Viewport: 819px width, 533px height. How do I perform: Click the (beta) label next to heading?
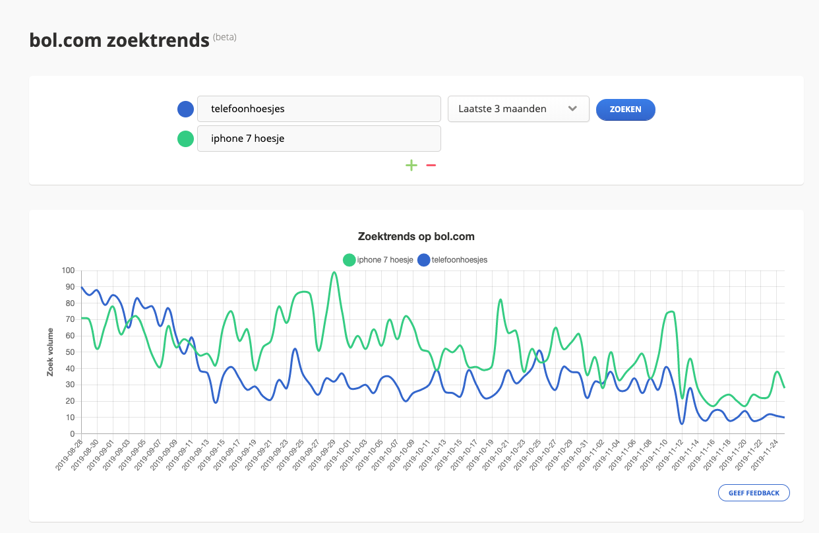(x=224, y=37)
